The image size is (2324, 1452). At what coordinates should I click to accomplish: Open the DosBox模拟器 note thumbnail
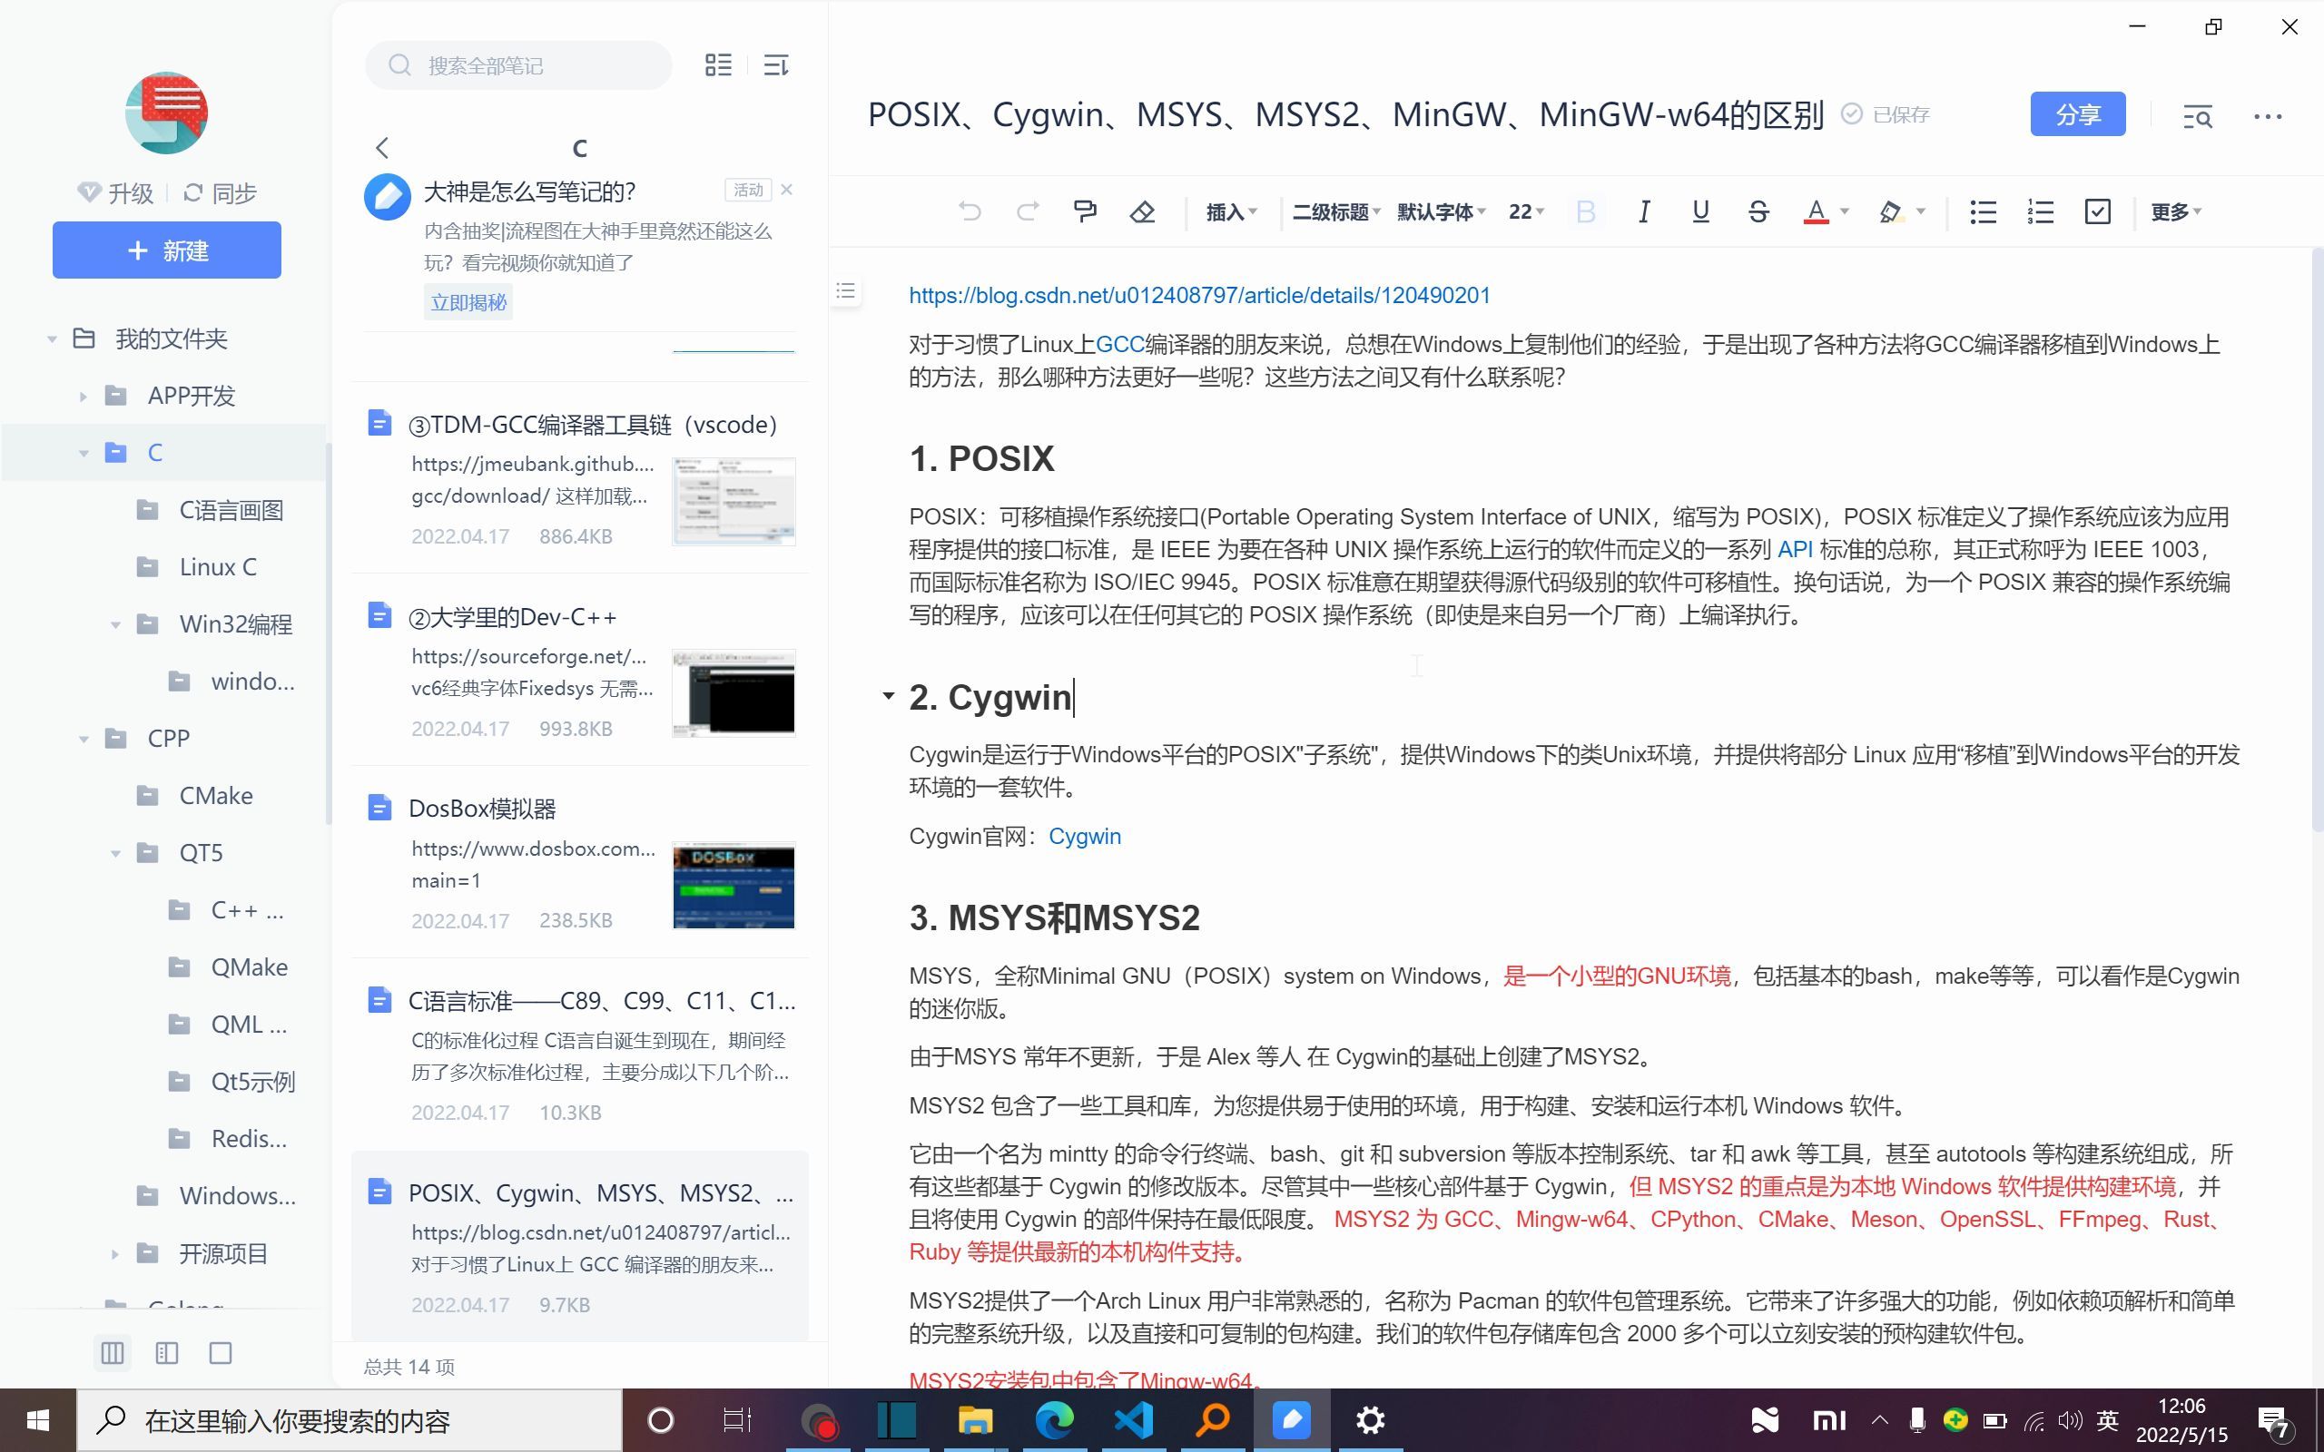click(x=734, y=886)
